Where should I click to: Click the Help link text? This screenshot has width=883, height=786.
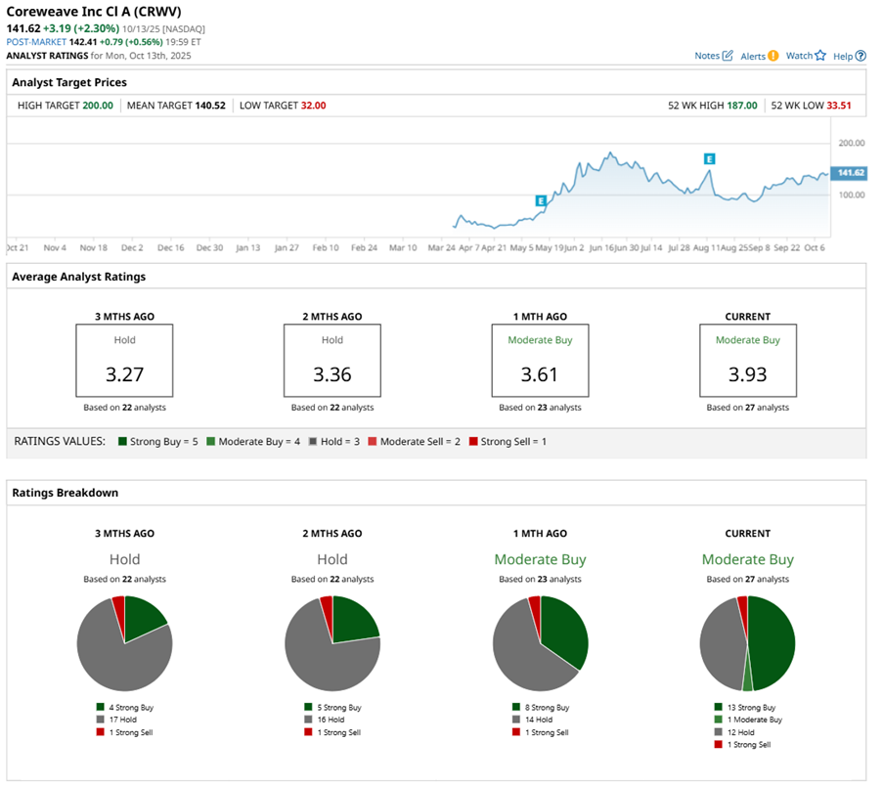[842, 56]
